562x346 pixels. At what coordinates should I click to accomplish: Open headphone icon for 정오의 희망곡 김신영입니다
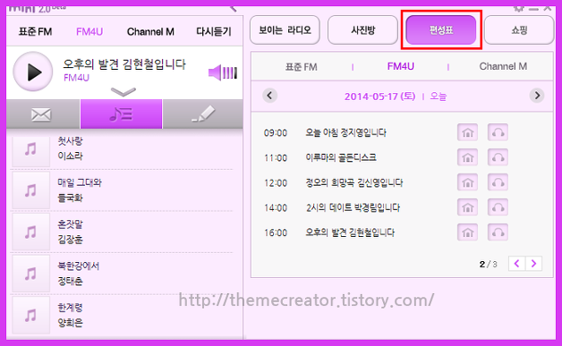click(498, 182)
